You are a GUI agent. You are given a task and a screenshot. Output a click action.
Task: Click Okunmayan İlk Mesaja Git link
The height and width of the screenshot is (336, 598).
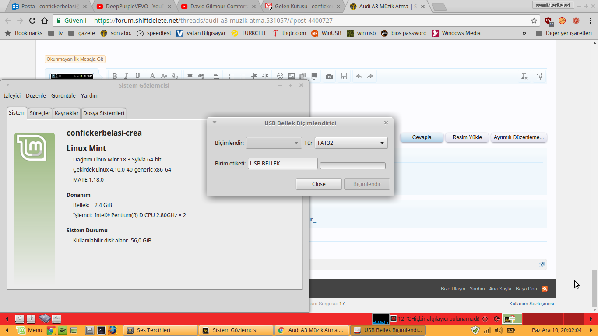point(75,59)
